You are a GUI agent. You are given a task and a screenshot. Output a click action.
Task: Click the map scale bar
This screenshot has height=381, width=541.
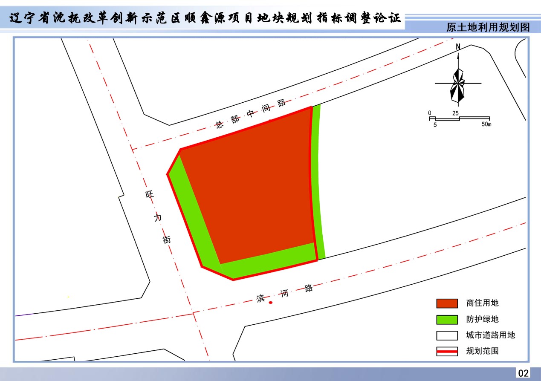pos(460,119)
